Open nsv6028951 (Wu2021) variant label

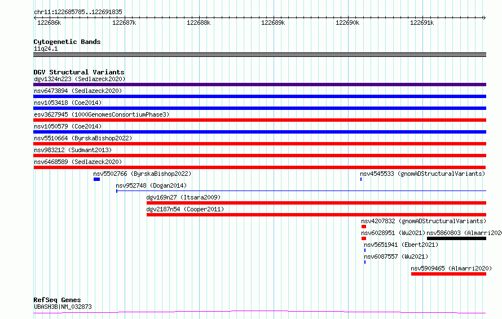click(x=393, y=233)
